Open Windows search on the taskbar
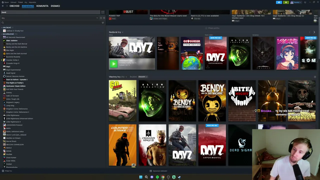 [146, 177]
